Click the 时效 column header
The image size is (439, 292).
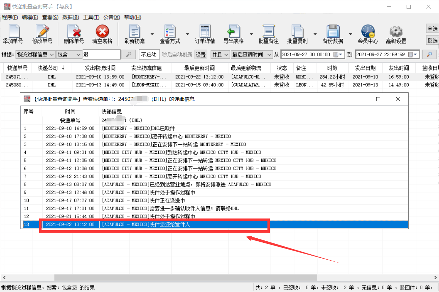click(333, 68)
